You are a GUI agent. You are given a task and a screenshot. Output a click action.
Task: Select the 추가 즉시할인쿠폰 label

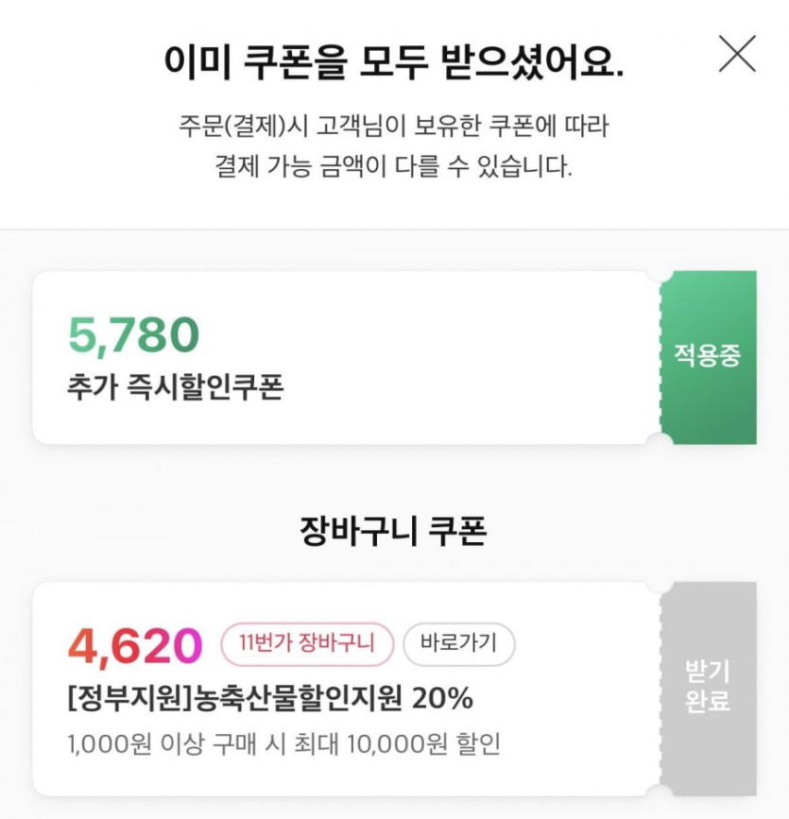tap(176, 388)
